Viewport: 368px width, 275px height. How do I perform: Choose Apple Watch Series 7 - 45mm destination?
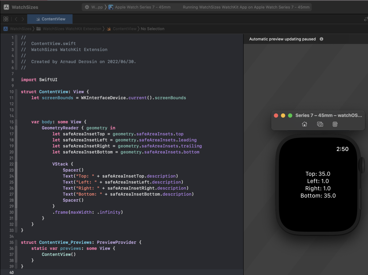pos(140,7)
